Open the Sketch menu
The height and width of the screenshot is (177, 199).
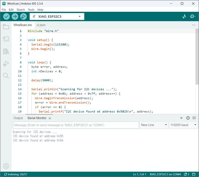(x=21, y=10)
